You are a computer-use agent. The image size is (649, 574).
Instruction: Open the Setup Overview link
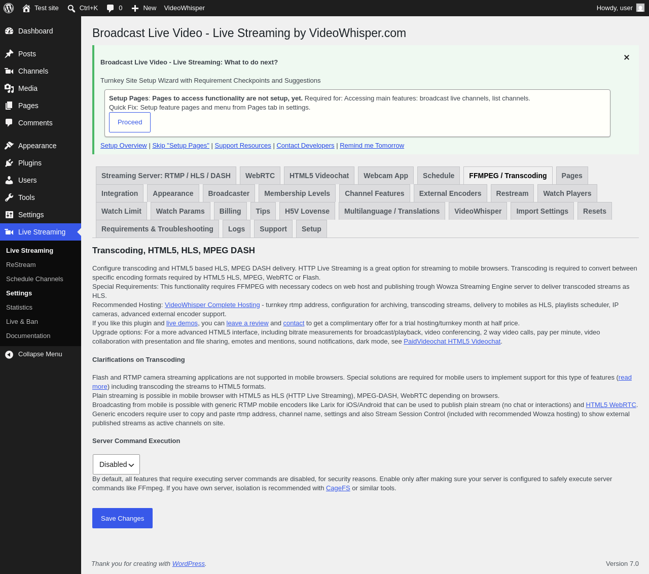click(124, 146)
